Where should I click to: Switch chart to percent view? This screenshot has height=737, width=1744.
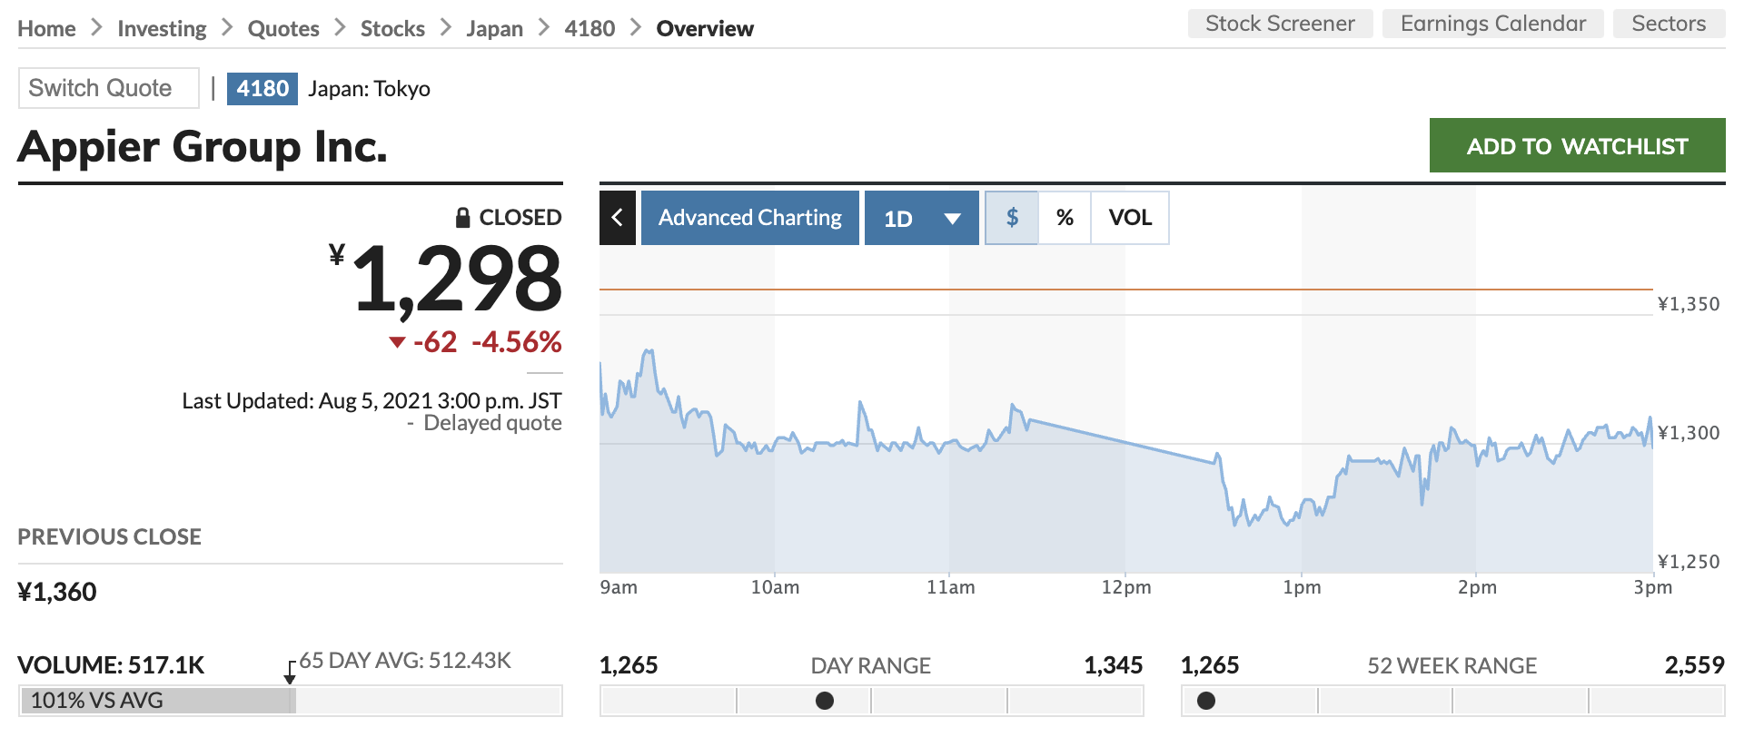pyautogui.click(x=1065, y=218)
